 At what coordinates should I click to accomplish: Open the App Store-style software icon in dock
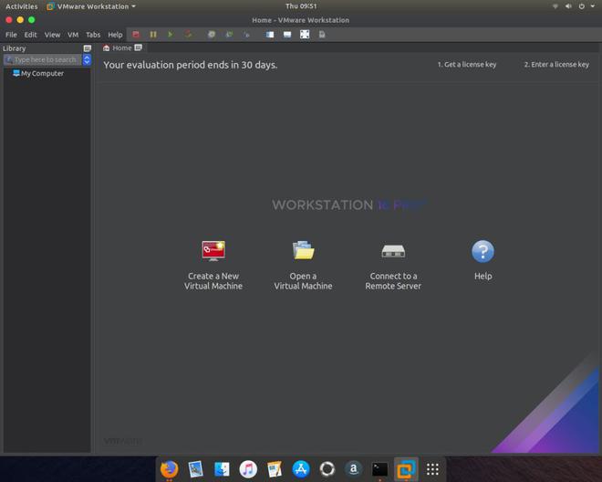301,469
